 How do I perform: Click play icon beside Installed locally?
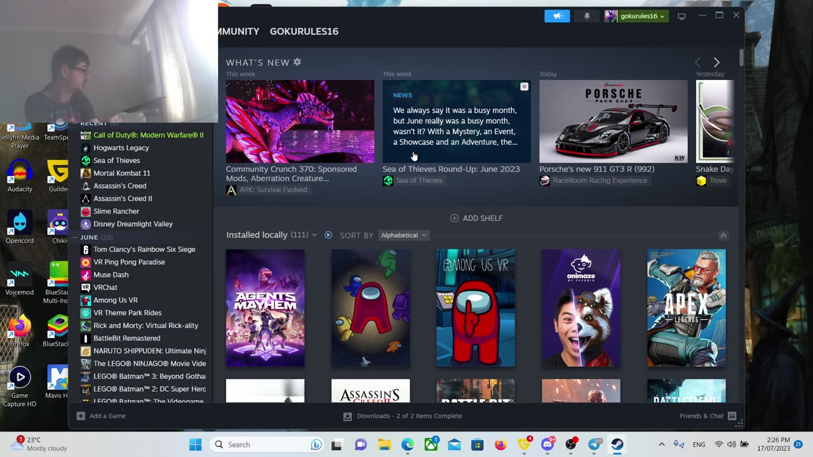[328, 235]
